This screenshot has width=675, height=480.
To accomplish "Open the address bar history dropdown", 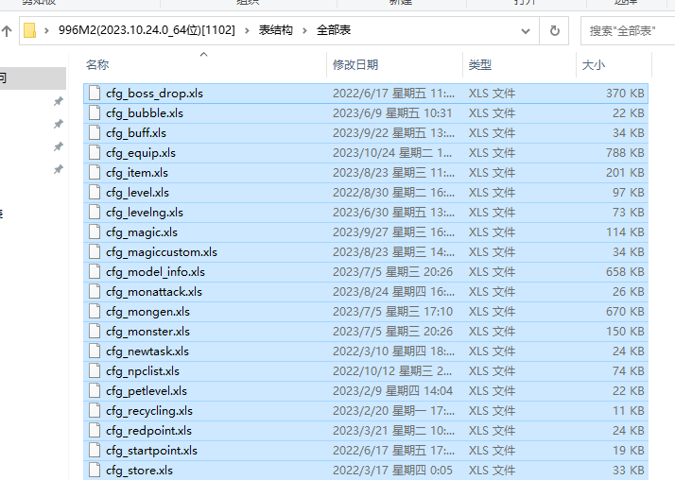I will 526,31.
